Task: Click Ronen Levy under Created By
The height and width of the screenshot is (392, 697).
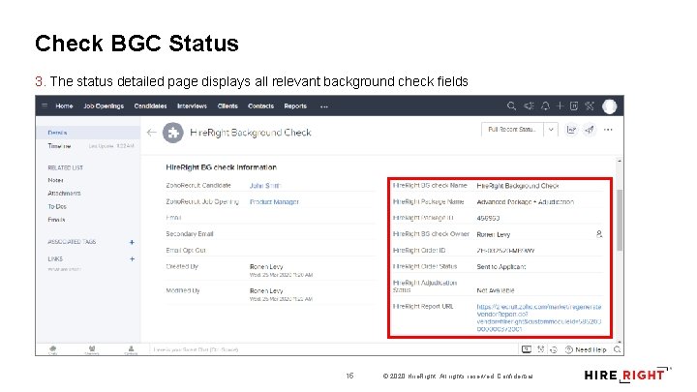Action: [x=266, y=267]
